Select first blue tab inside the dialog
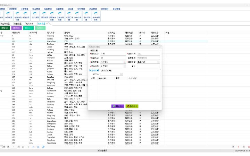Image resolution: width=250 pixels, height=156 pixels. click(94, 70)
